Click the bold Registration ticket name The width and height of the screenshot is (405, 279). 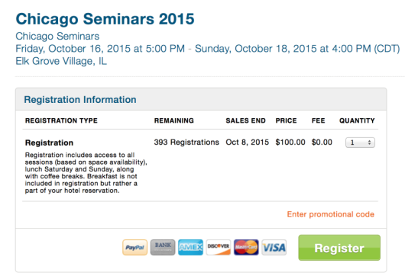point(49,143)
